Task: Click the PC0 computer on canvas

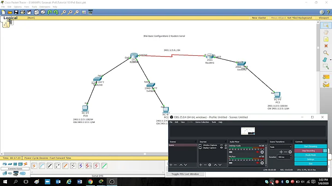Action: tap(85, 109)
